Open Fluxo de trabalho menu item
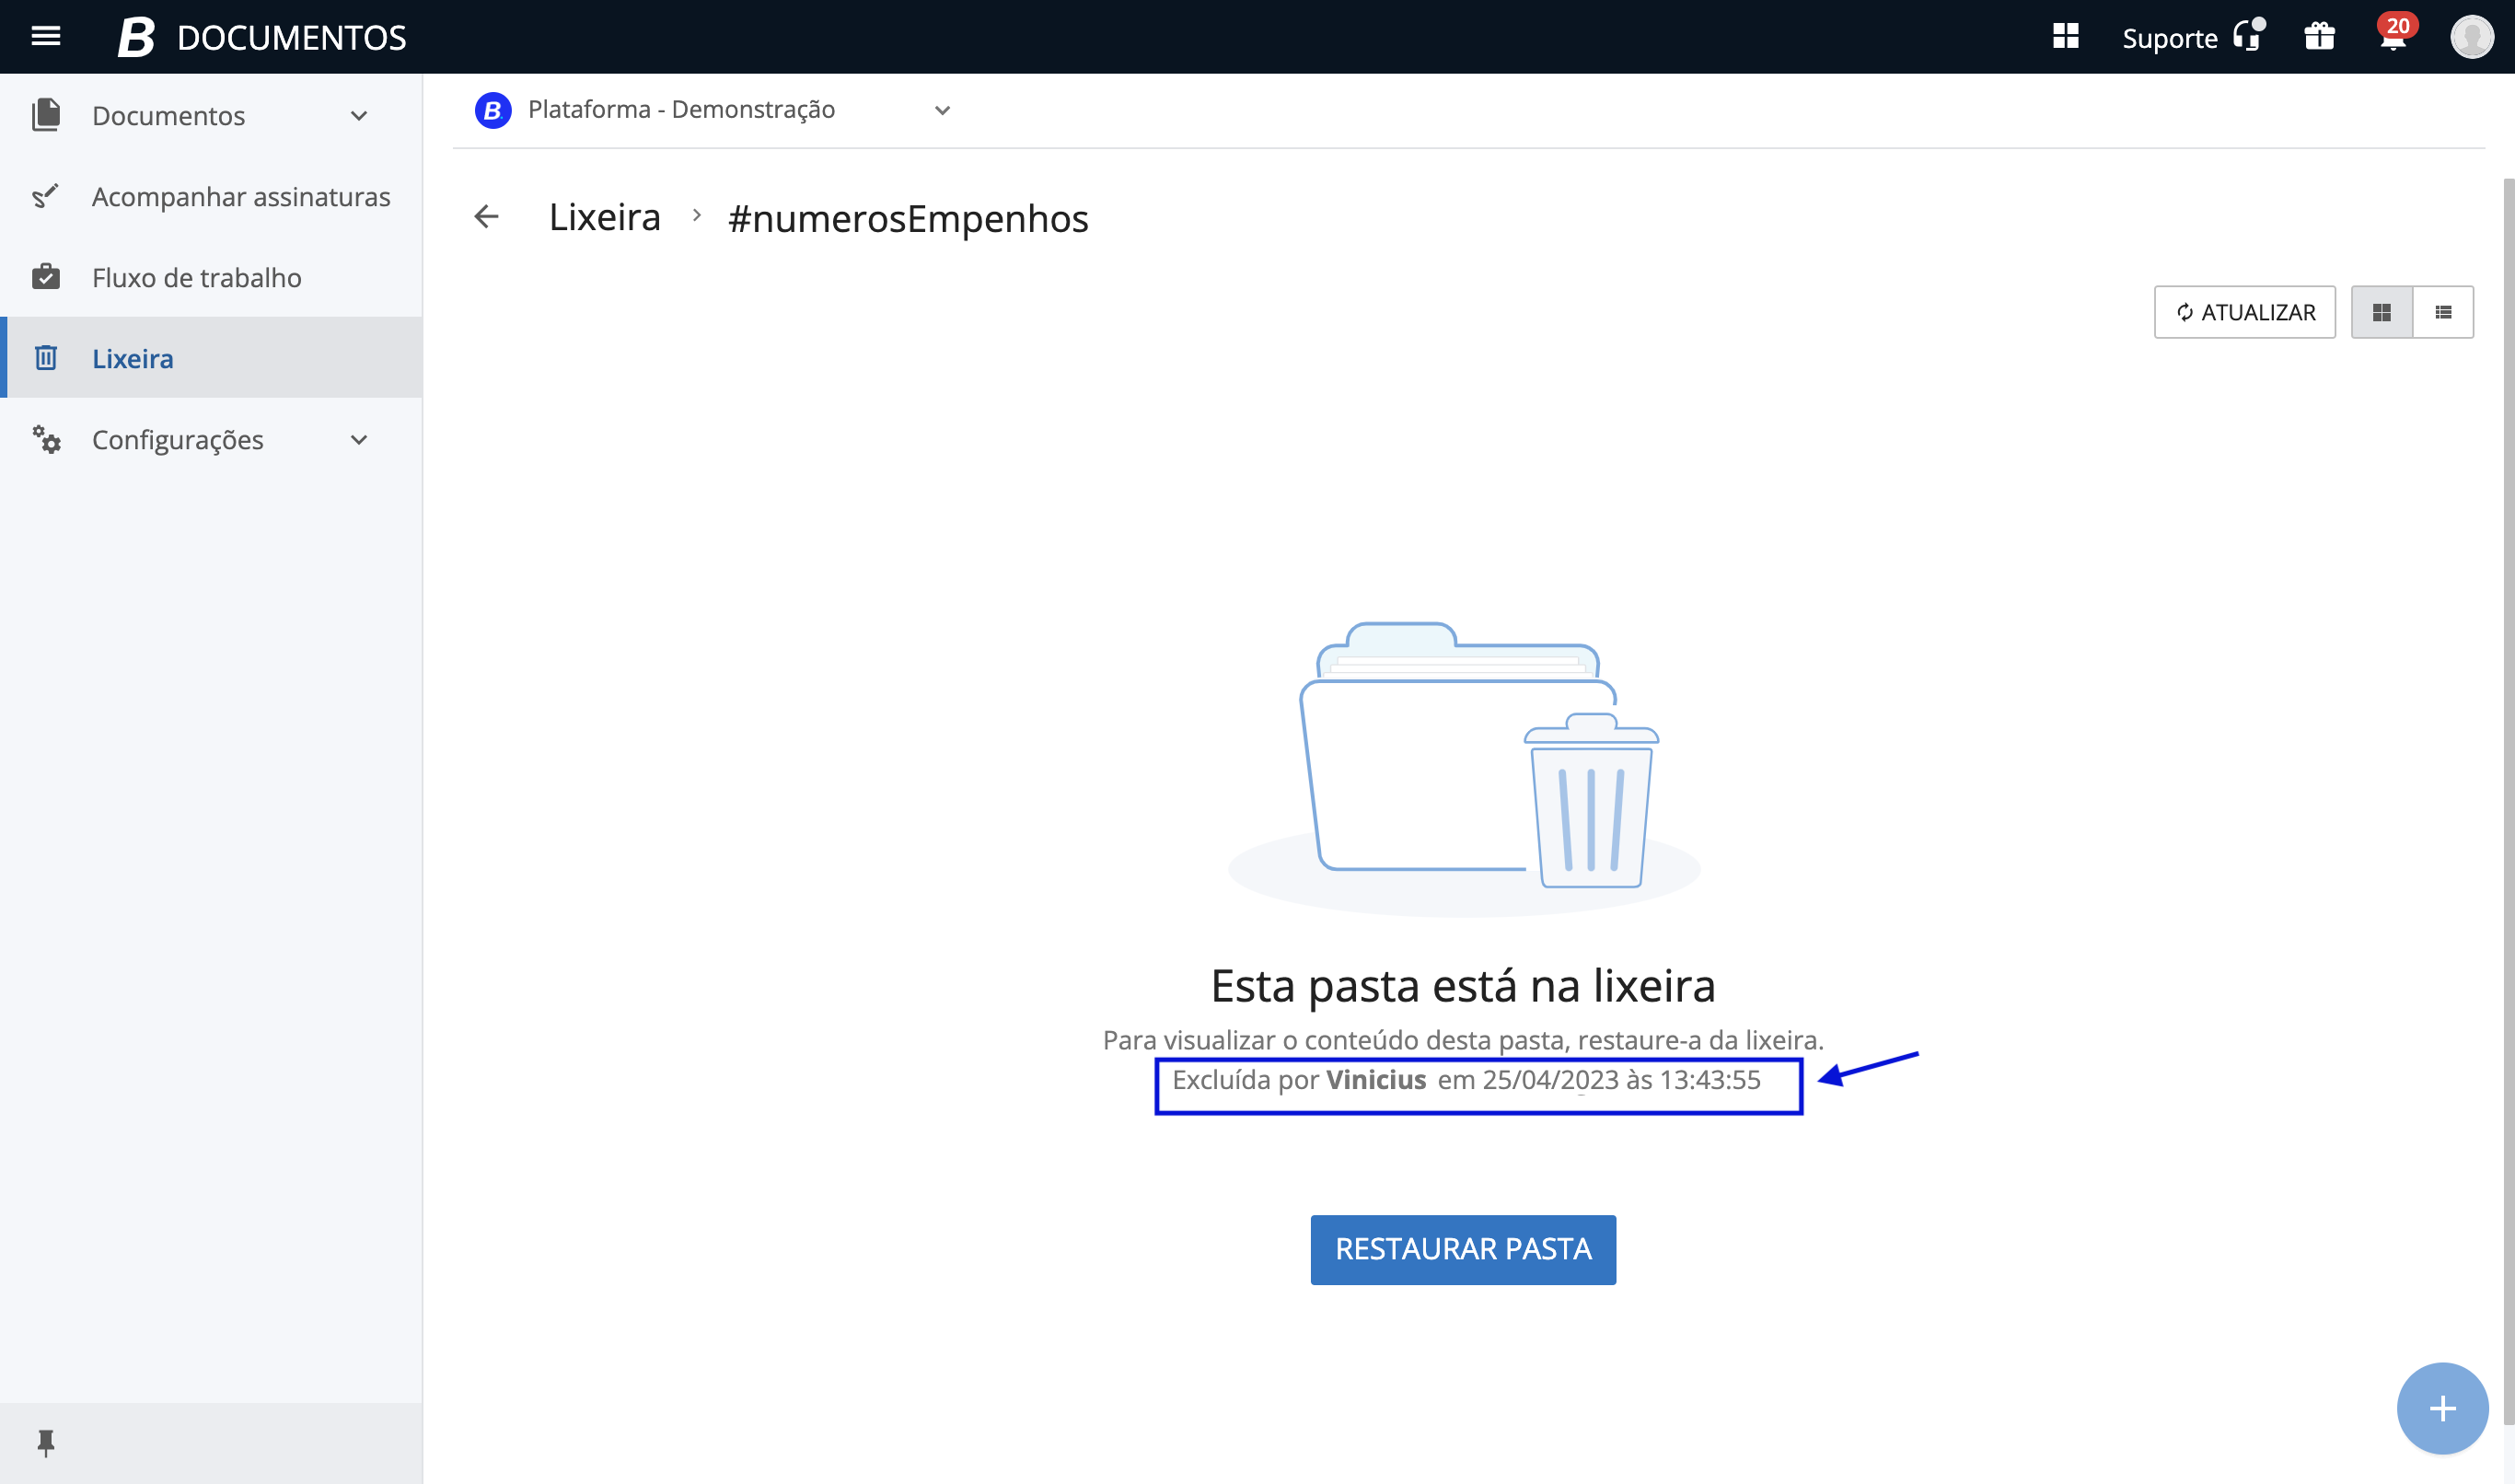The height and width of the screenshot is (1484, 2515). 196,278
